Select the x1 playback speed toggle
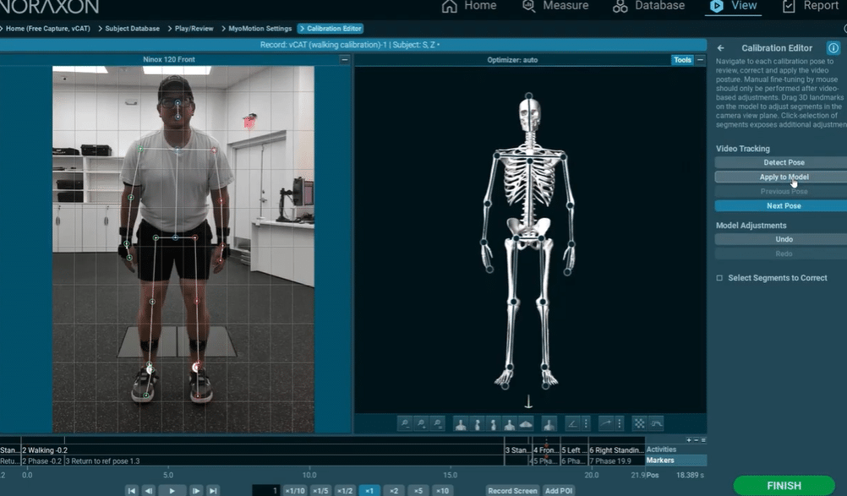 click(x=369, y=491)
